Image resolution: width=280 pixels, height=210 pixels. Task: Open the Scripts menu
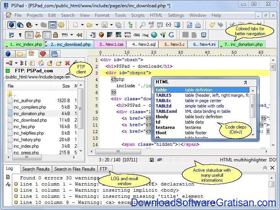tap(138, 15)
